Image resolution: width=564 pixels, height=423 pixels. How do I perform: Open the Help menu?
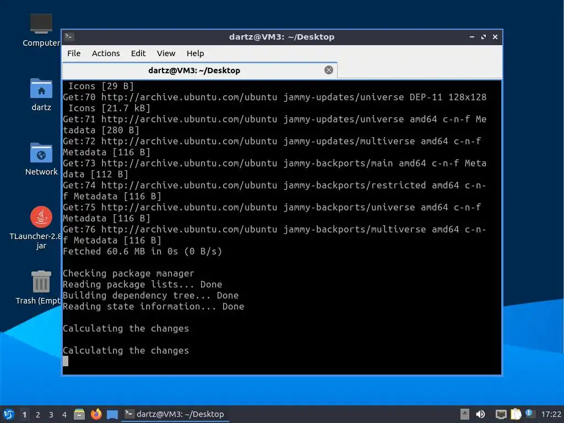tap(195, 53)
